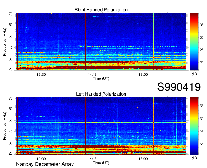
Task: Select the S990419 observation label
Action: tap(179, 87)
